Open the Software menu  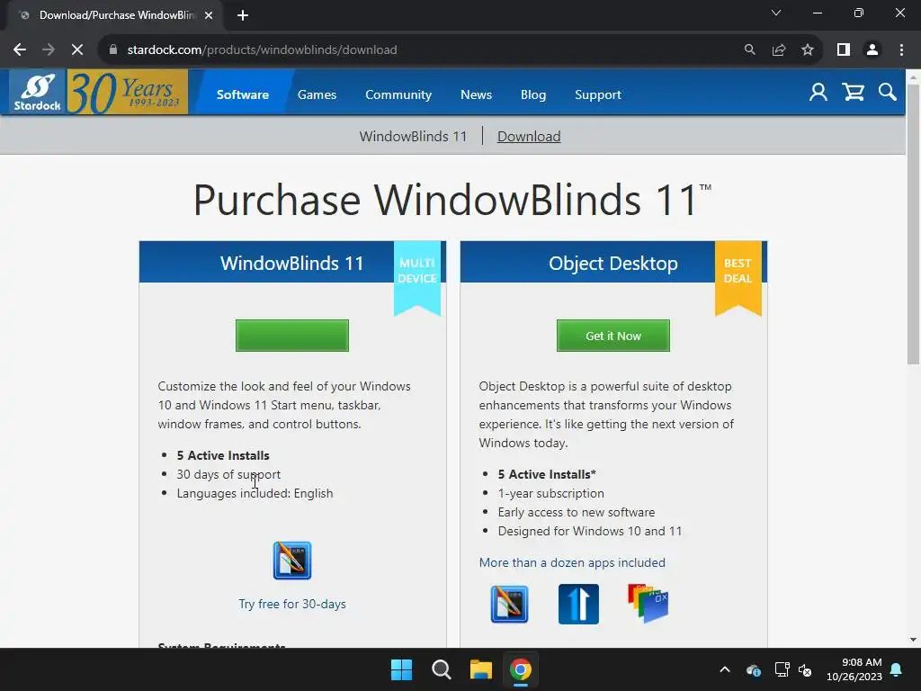243,94
